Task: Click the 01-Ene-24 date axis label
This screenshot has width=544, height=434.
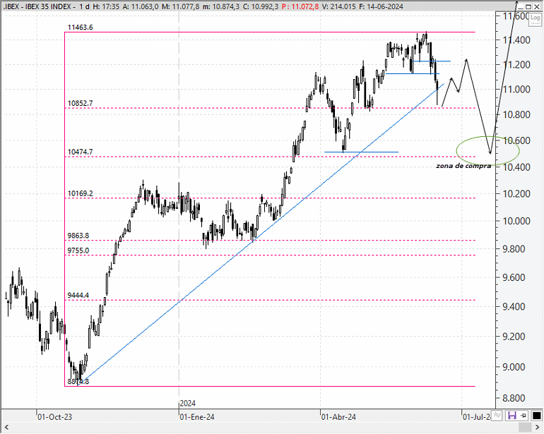Action: pyautogui.click(x=196, y=416)
